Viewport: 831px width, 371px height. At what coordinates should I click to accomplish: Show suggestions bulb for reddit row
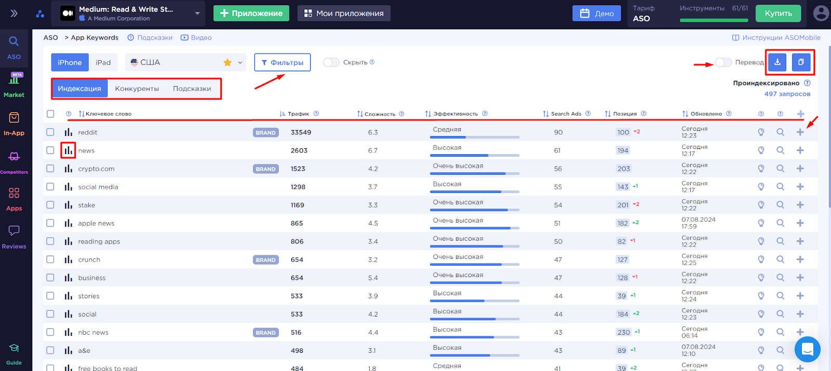(761, 132)
